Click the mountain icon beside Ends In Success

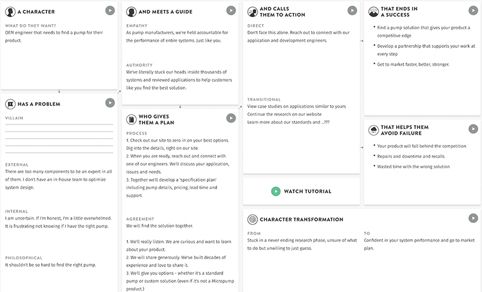coord(373,12)
